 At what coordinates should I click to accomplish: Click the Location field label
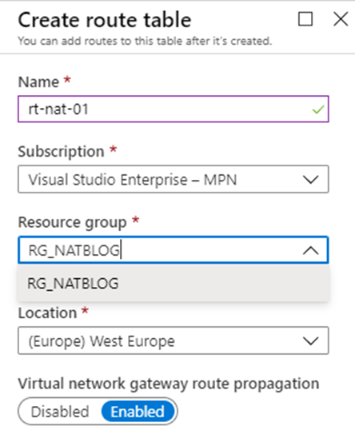click(x=47, y=313)
